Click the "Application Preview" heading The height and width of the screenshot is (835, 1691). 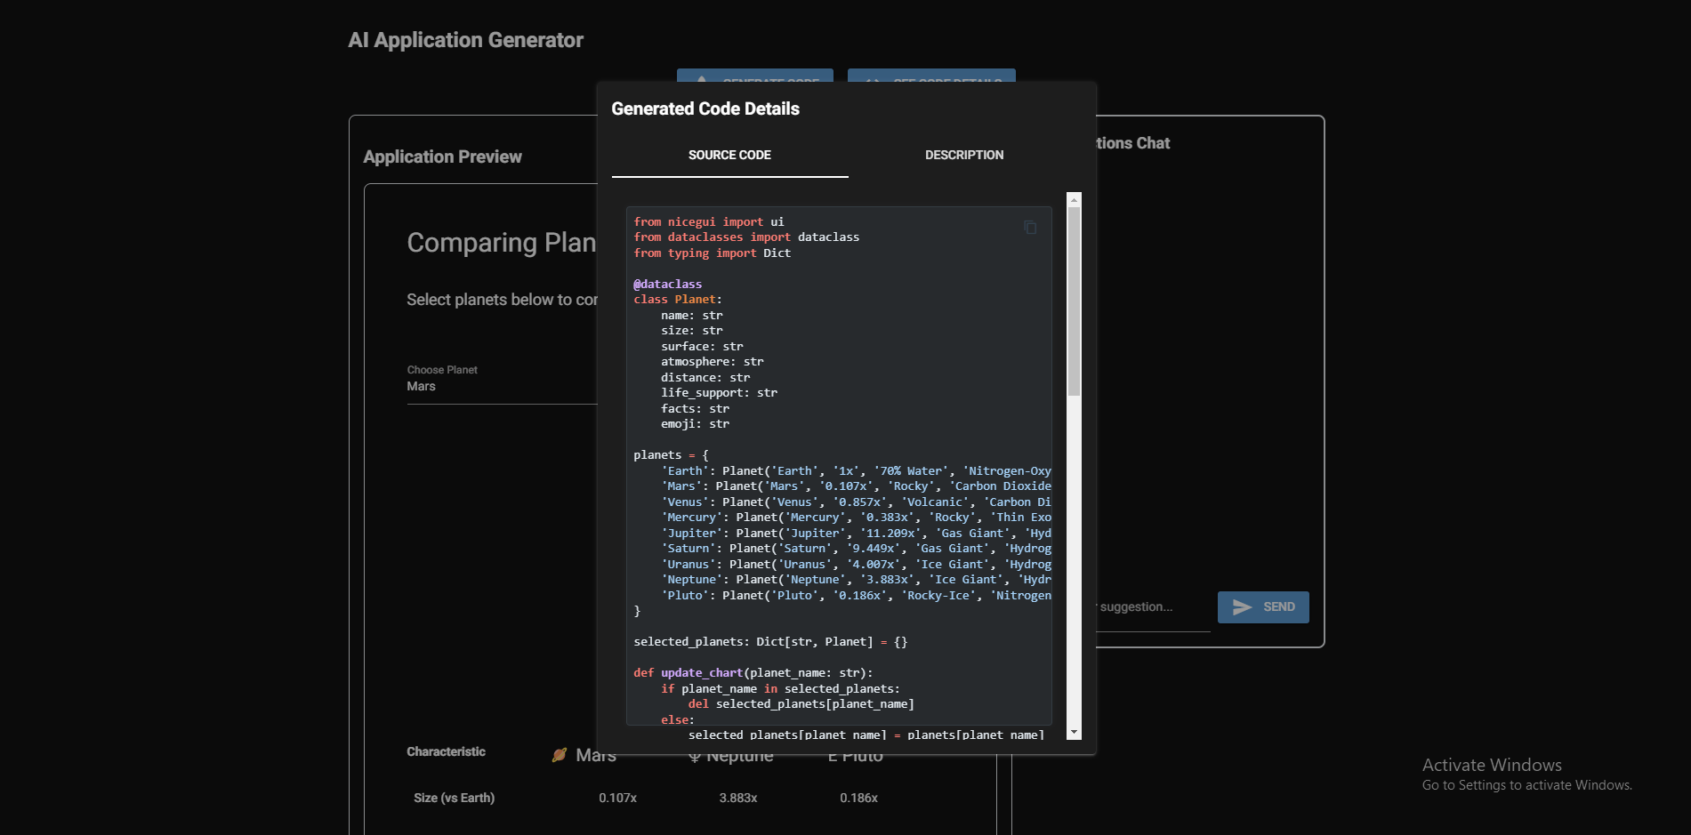click(x=442, y=157)
